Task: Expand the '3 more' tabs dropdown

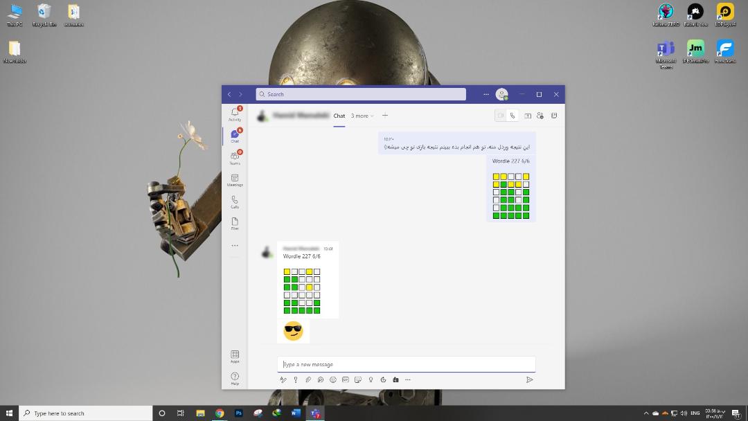Action: point(362,116)
